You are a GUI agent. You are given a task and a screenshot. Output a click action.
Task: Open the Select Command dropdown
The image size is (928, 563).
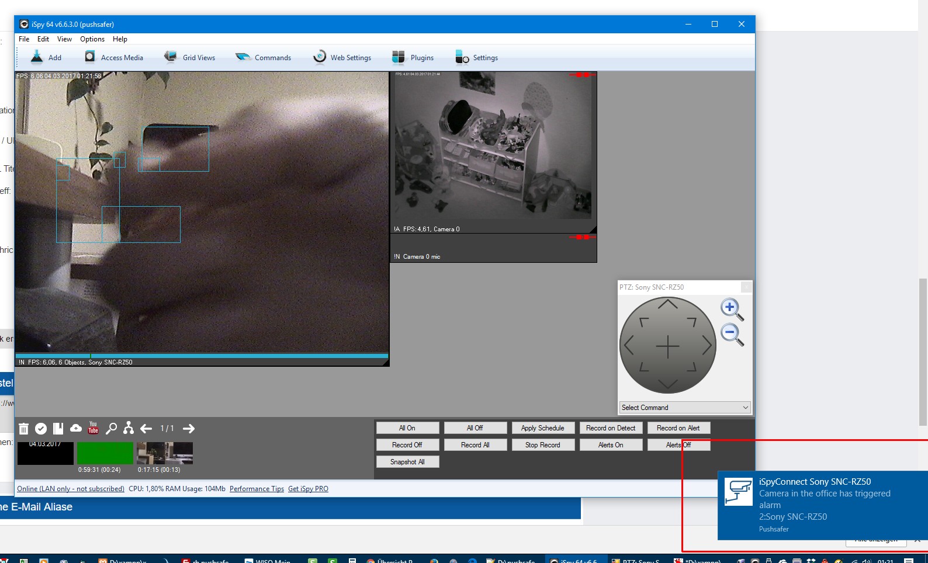(685, 408)
